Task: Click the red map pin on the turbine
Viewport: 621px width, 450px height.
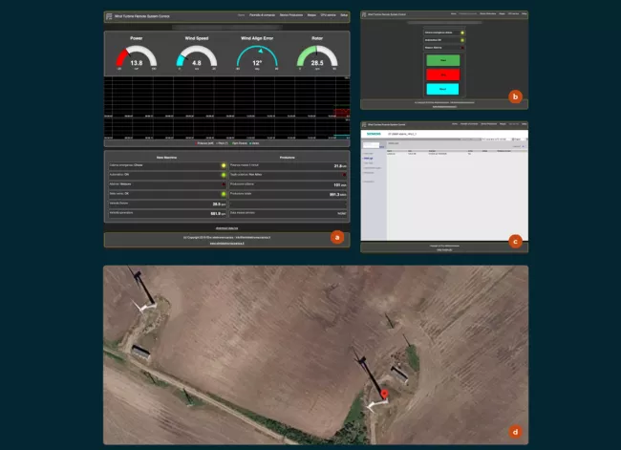Action: pyautogui.click(x=384, y=395)
